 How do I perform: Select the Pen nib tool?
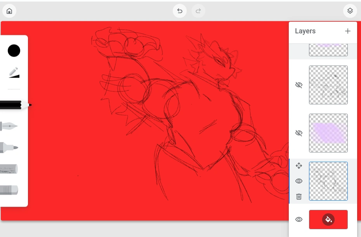pos(12,126)
